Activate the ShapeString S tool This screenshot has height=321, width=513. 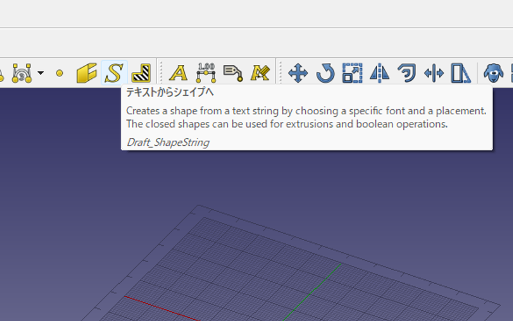click(x=114, y=73)
